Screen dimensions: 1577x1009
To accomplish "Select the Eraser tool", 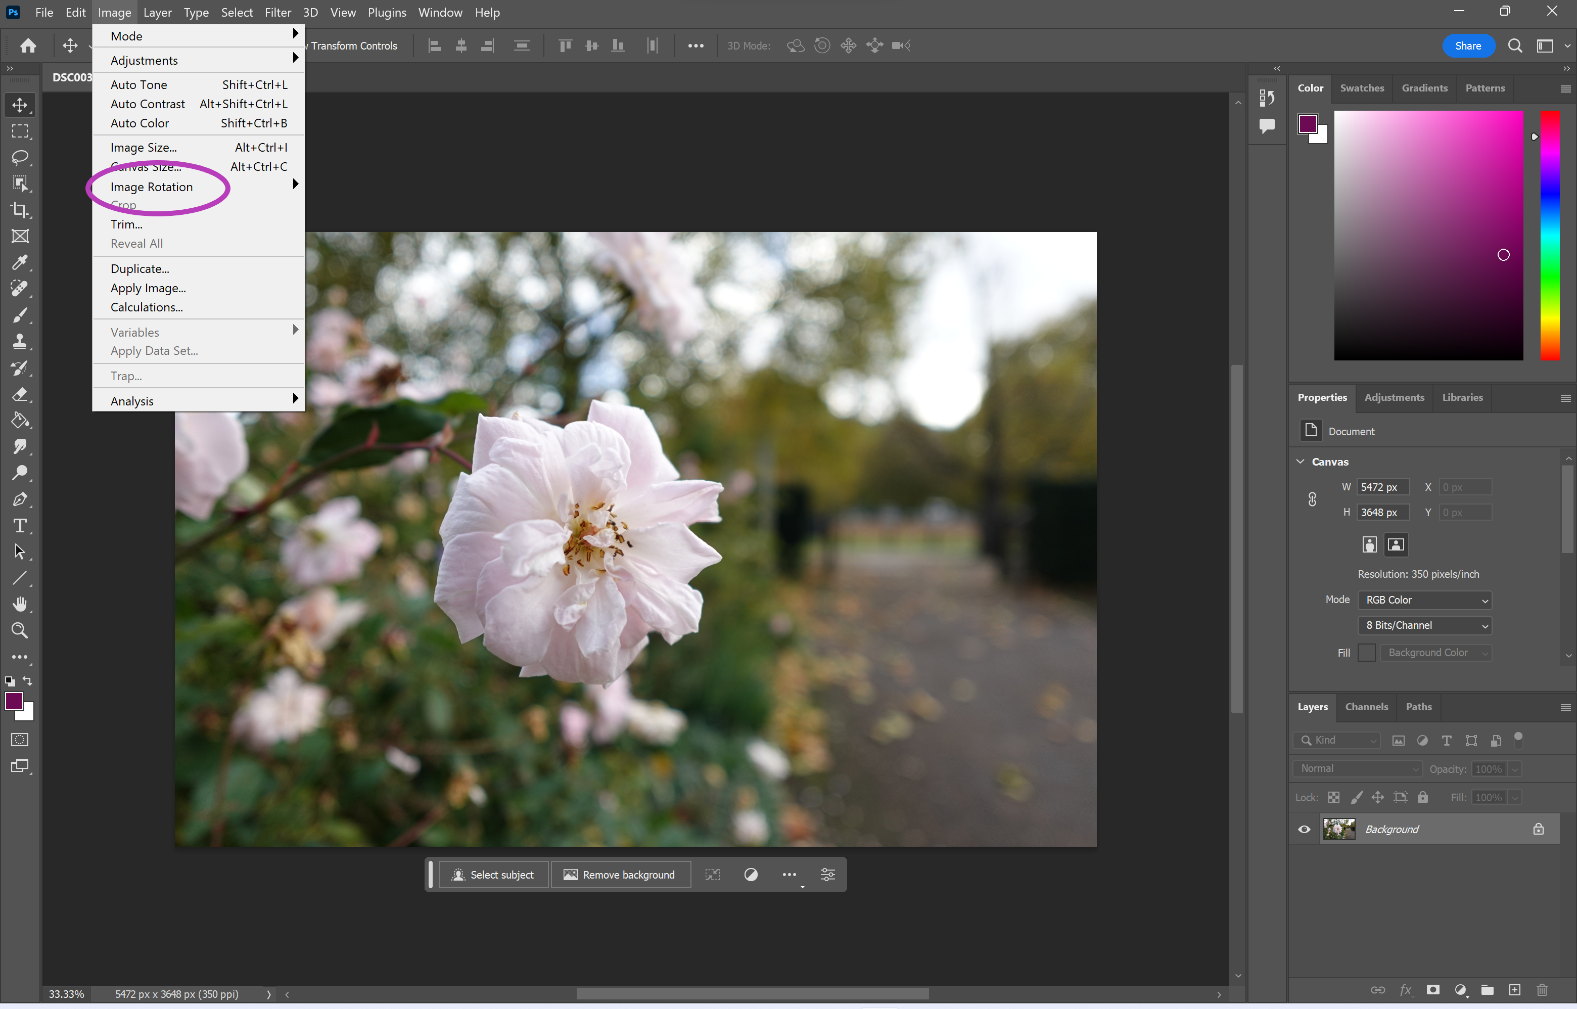I will click(x=20, y=394).
